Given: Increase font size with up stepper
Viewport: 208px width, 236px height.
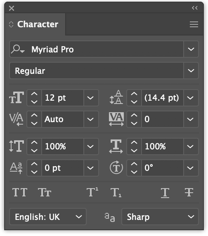Looking at the screenshot, I should pyautogui.click(x=34, y=94).
